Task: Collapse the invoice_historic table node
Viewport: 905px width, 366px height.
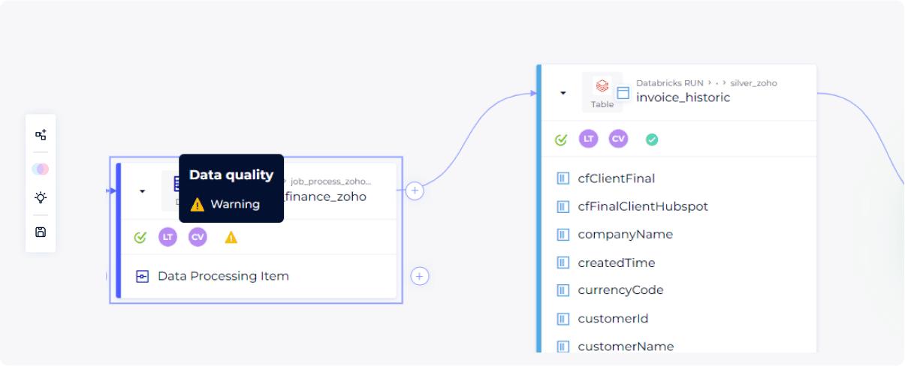Action: 563,93
